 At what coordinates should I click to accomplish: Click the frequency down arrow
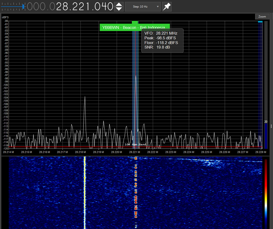pyautogui.click(x=119, y=9)
